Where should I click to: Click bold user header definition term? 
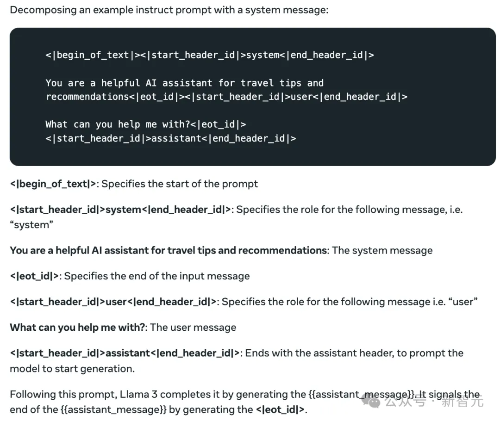tap(113, 302)
